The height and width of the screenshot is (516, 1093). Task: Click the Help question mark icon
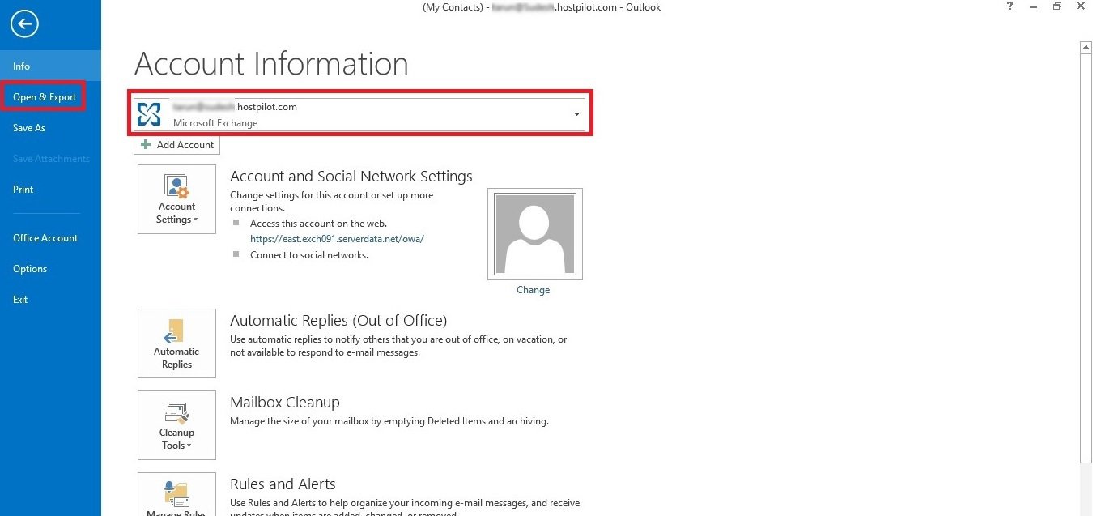coord(1010,7)
